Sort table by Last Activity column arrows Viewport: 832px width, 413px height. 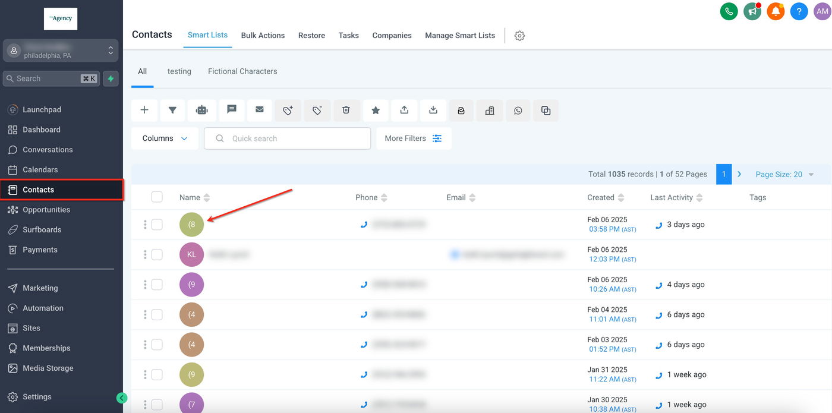click(x=699, y=198)
